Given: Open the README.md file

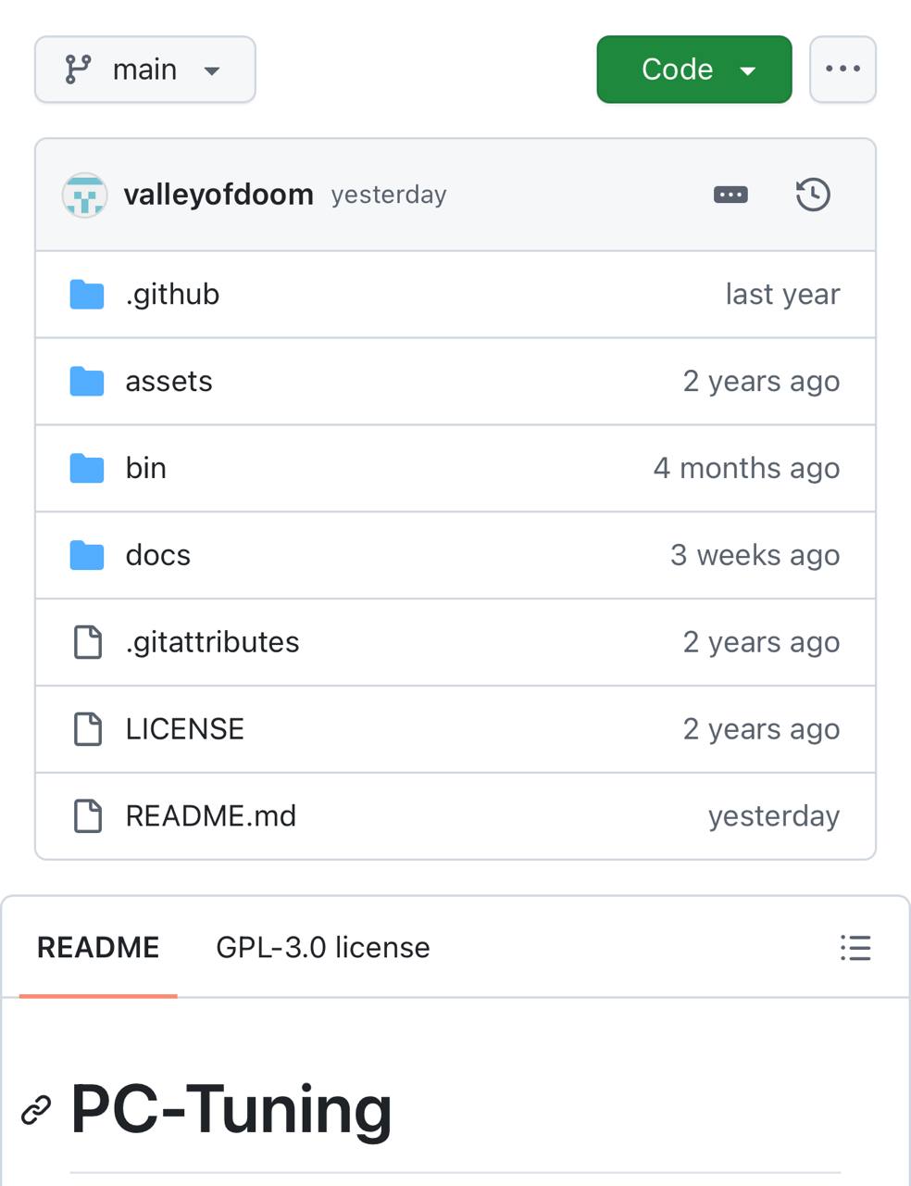Looking at the screenshot, I should click(211, 816).
